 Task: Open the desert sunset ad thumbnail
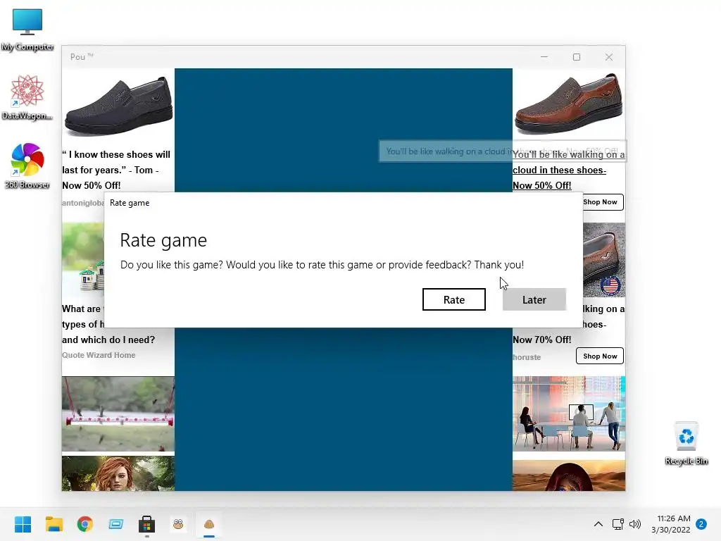569,475
